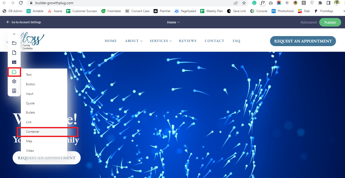Click hero REQUEST AN APPOINTMENT white button

coord(47,158)
